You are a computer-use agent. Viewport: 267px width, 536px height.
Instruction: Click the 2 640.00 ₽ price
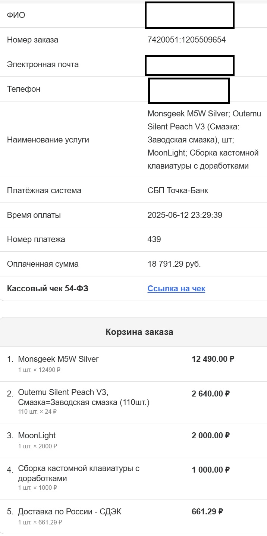(211, 394)
